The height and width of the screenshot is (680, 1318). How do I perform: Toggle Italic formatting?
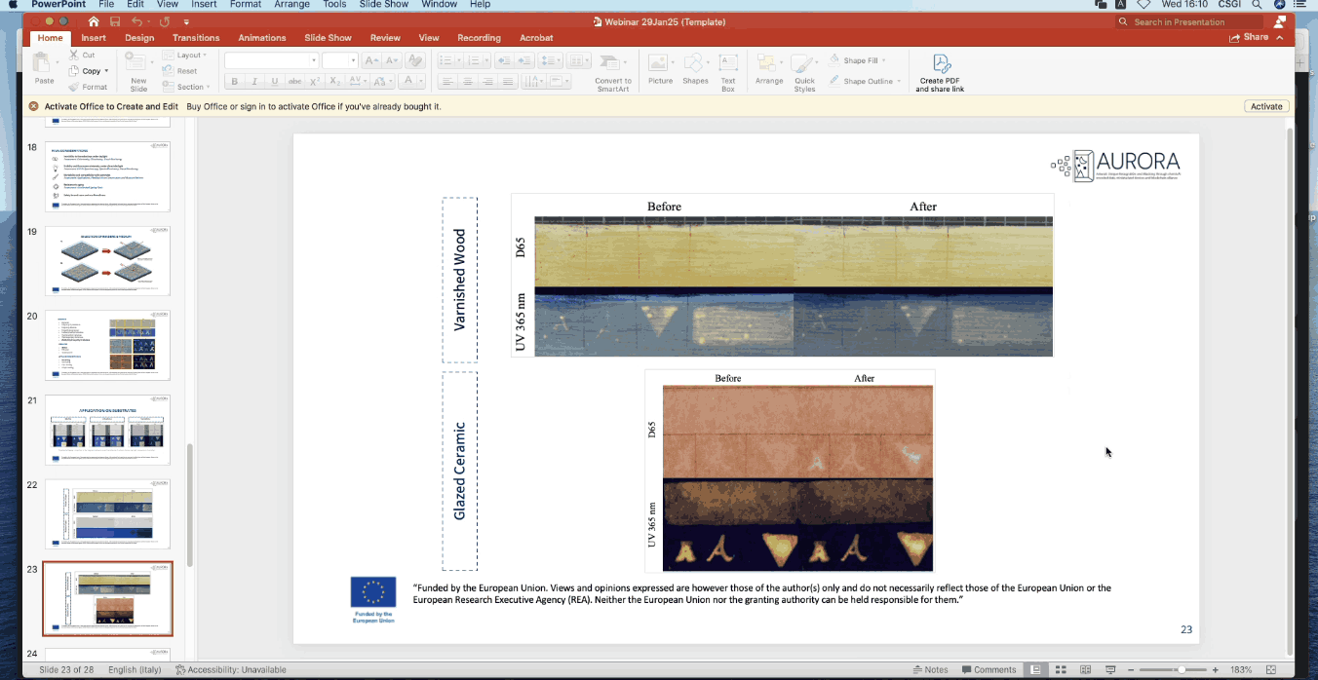pyautogui.click(x=254, y=82)
